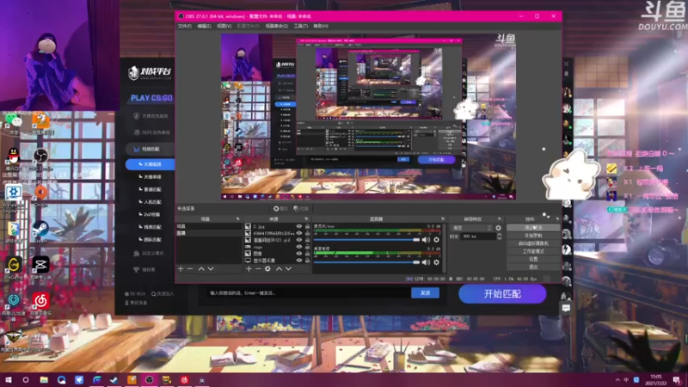Image resolution: width=688 pixels, height=387 pixels.
Task: Move source up in Sources panel
Action: [279, 268]
